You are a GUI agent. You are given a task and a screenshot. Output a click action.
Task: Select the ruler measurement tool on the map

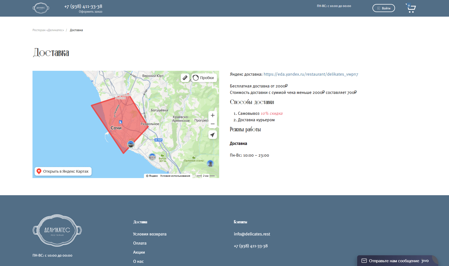click(185, 78)
